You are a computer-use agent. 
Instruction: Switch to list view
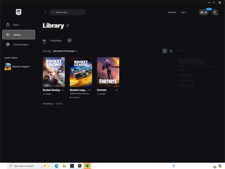[171, 51]
